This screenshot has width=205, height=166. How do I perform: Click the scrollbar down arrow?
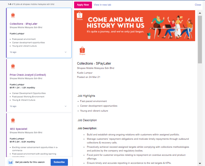200,164
